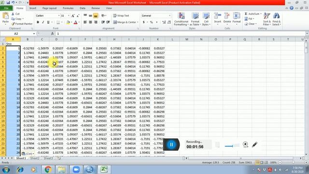Apply Percent Style format

point(151,22)
